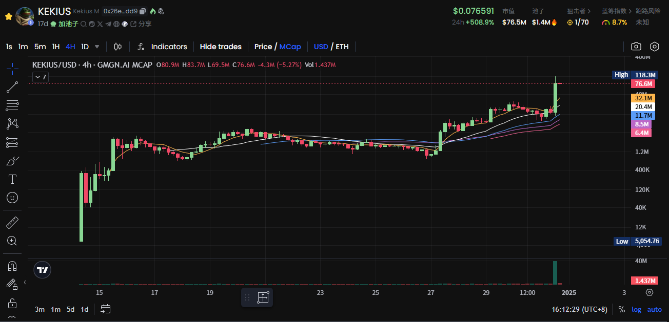Take a chart snapshot with camera icon

636,47
